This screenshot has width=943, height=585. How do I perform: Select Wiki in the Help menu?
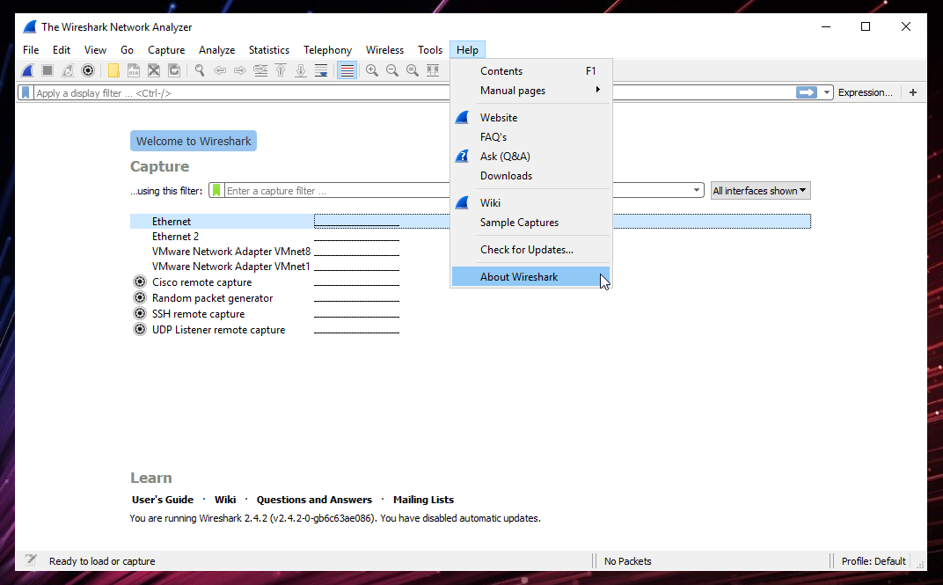click(x=531, y=202)
